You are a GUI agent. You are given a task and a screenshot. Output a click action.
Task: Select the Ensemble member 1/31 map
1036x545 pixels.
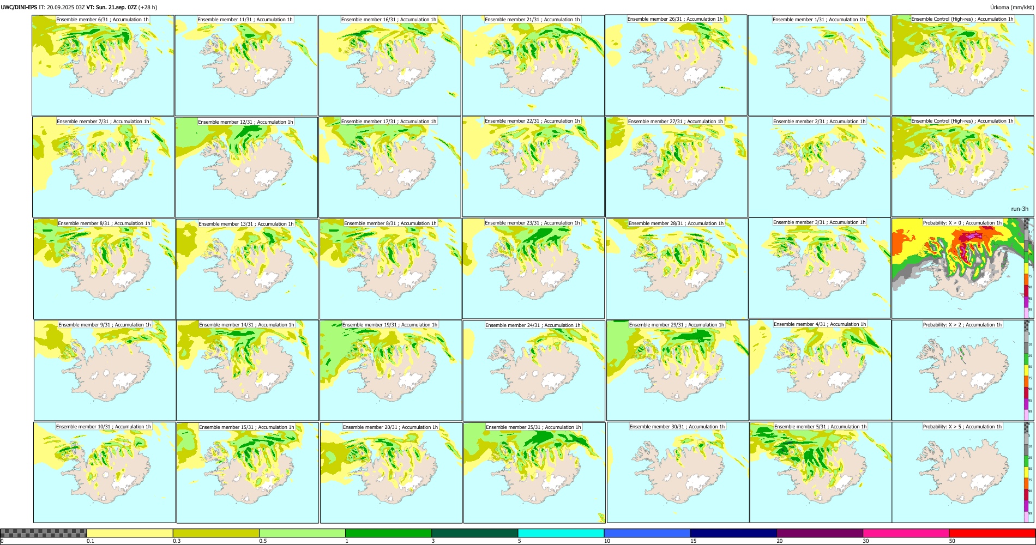(x=819, y=65)
